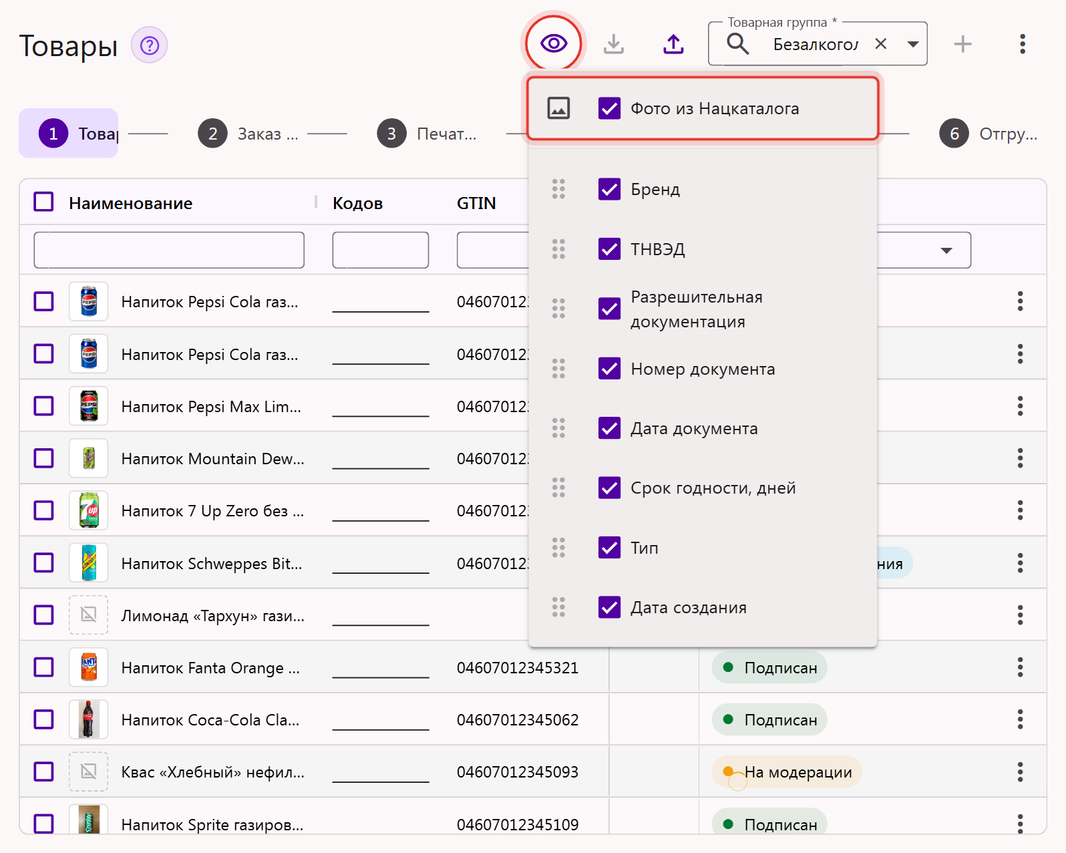Image resolution: width=1066 pixels, height=853 pixels.
Task: Expand the Товарная группа dropdown arrow
Action: 912,44
